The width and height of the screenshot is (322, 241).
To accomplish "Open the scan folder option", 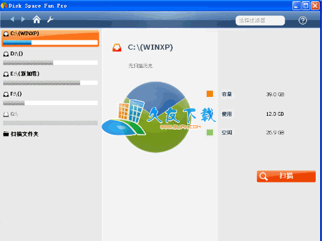I will (x=21, y=134).
